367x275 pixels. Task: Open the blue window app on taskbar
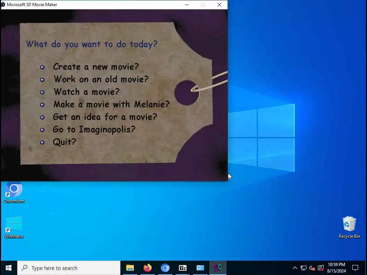(200, 268)
